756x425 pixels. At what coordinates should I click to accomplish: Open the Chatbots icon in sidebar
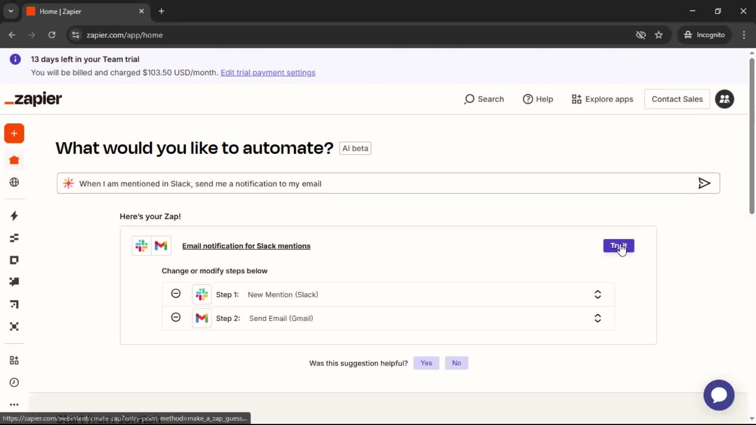pos(14,282)
